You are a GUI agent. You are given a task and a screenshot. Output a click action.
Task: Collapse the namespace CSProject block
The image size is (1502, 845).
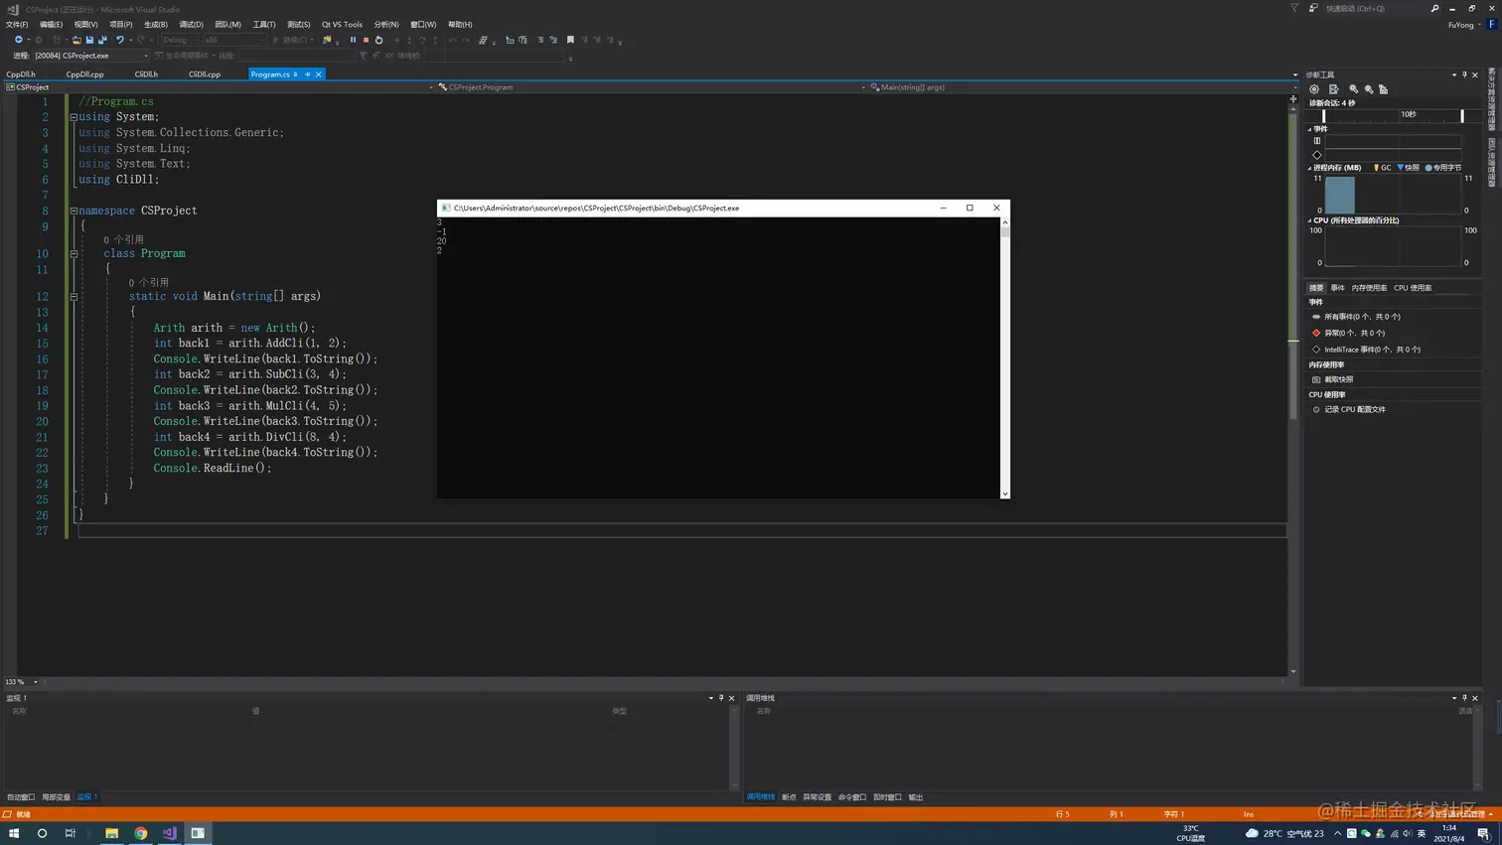[74, 211]
